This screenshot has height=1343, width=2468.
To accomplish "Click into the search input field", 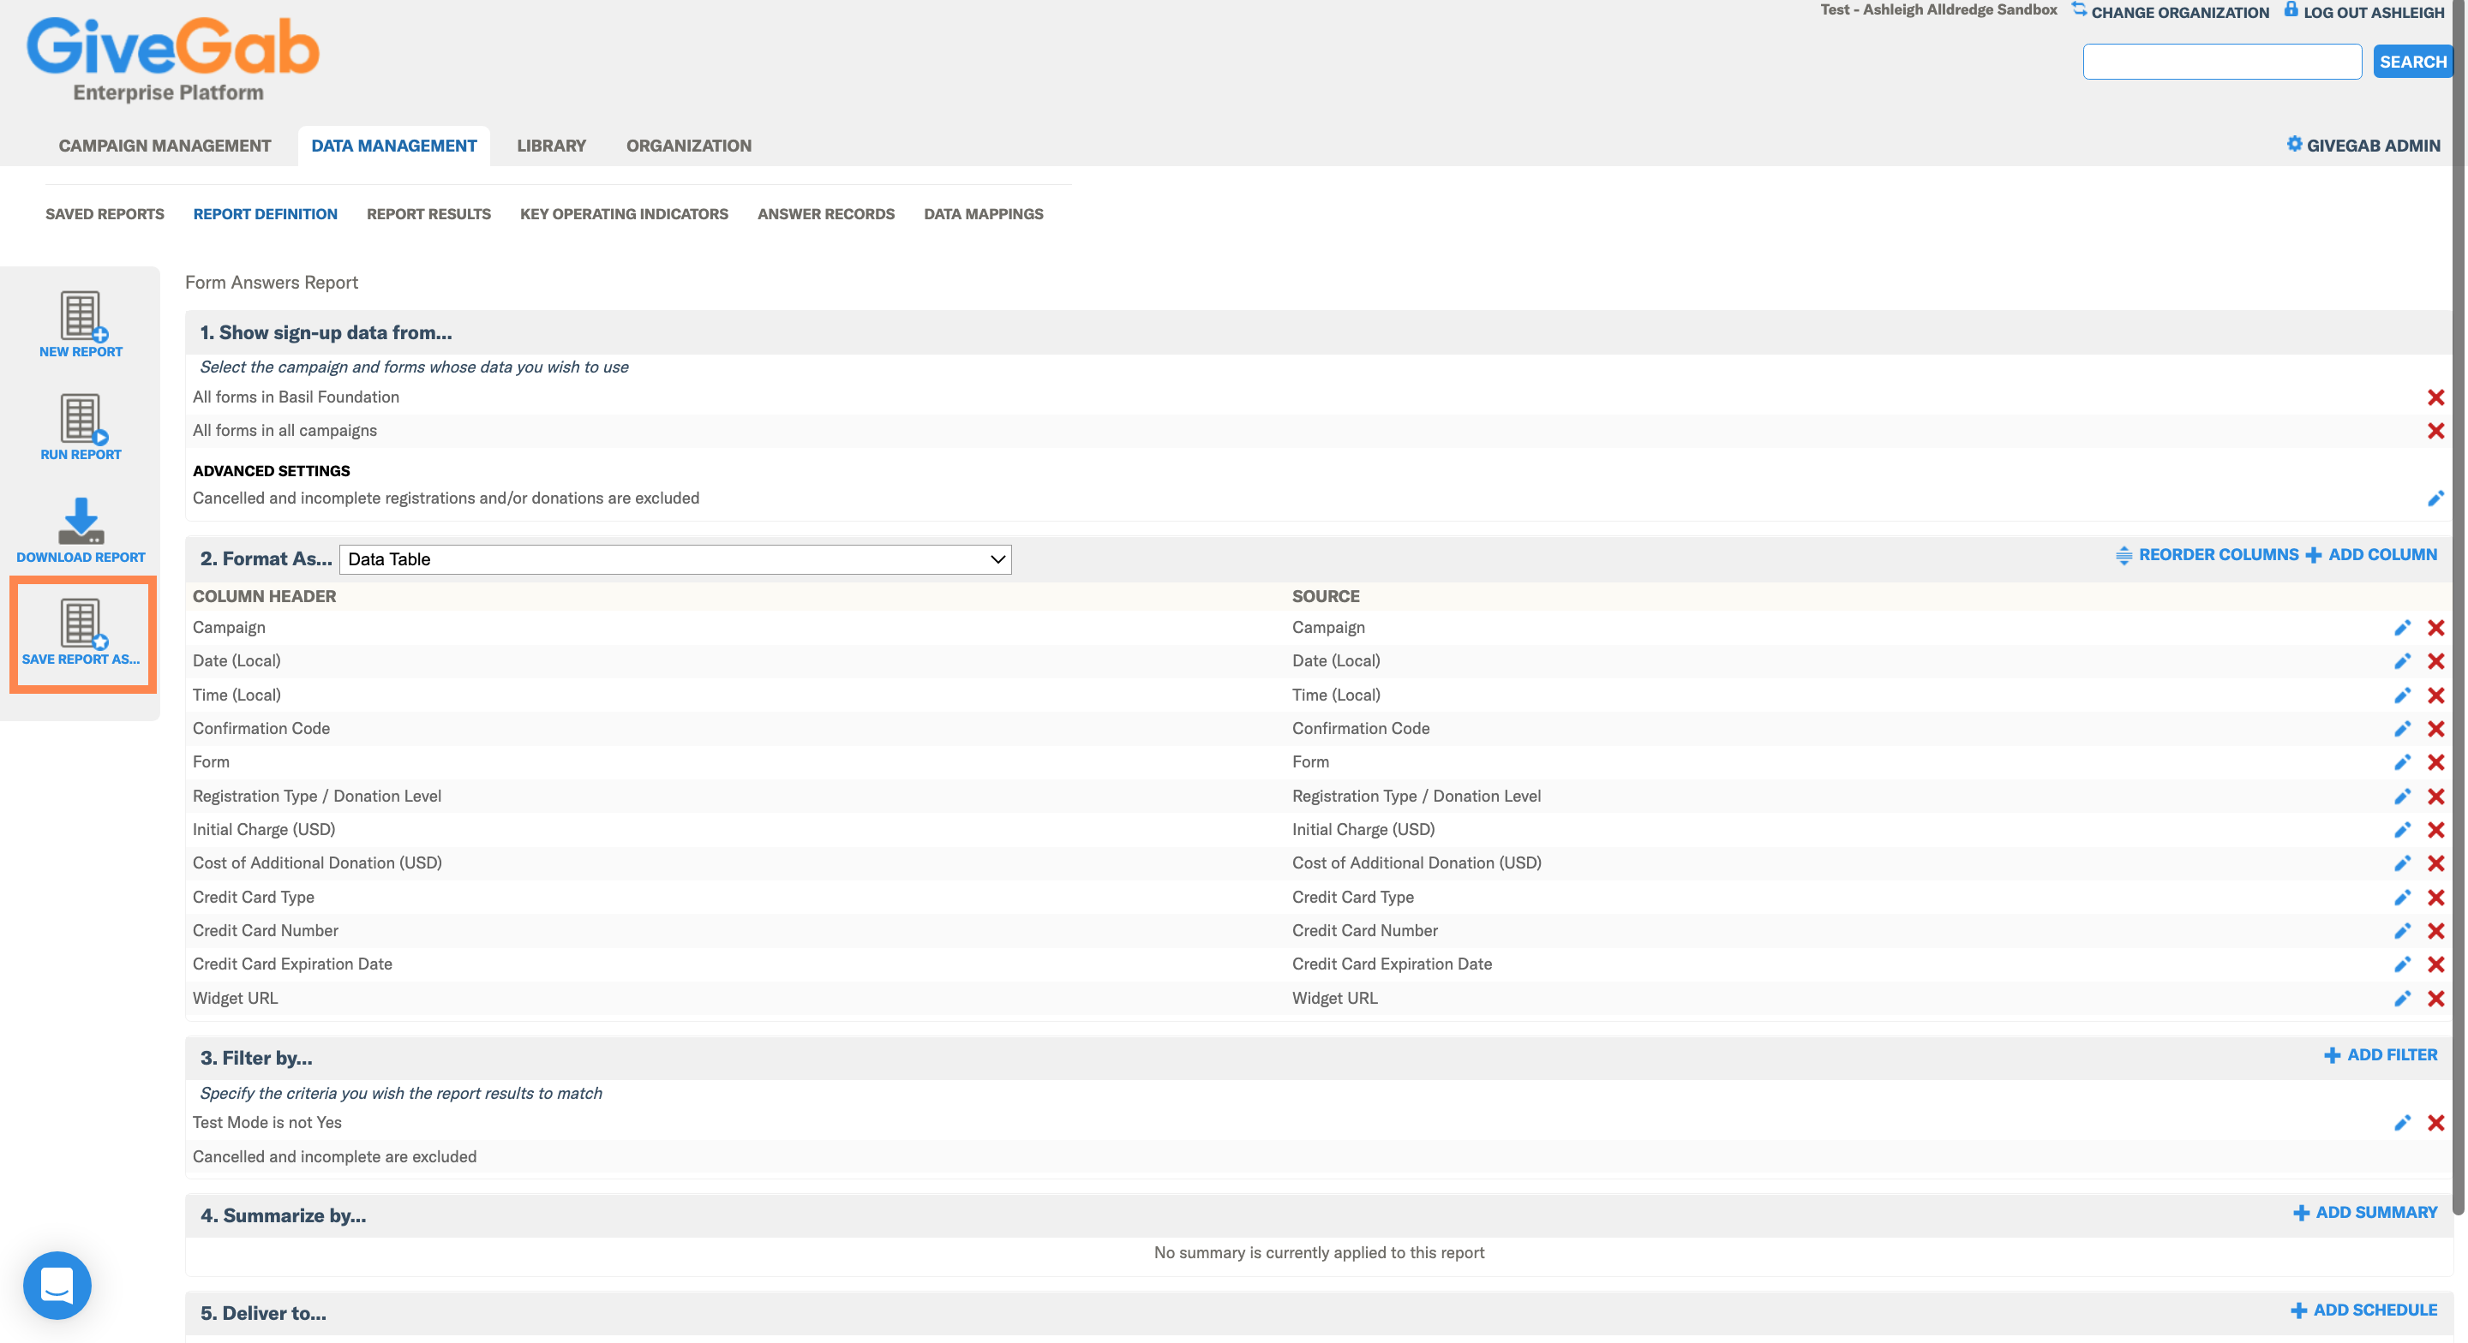I will [2222, 62].
